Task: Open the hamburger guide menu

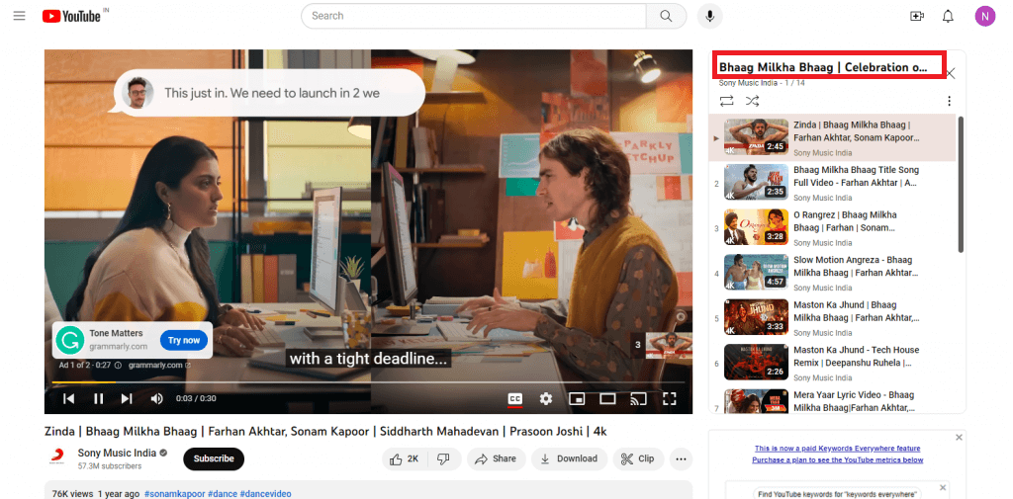Action: tap(20, 16)
